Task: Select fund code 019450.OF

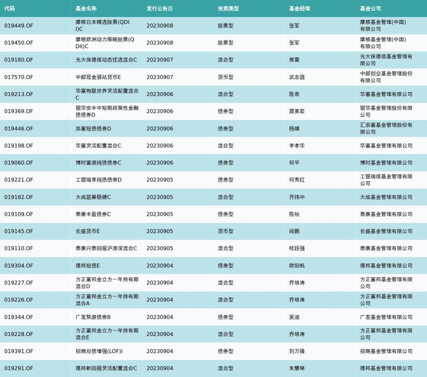Action: (x=18, y=43)
